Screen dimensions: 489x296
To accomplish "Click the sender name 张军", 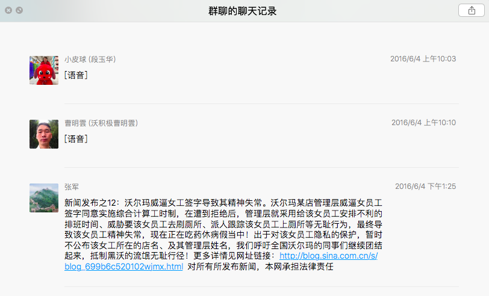I will pos(72,187).
